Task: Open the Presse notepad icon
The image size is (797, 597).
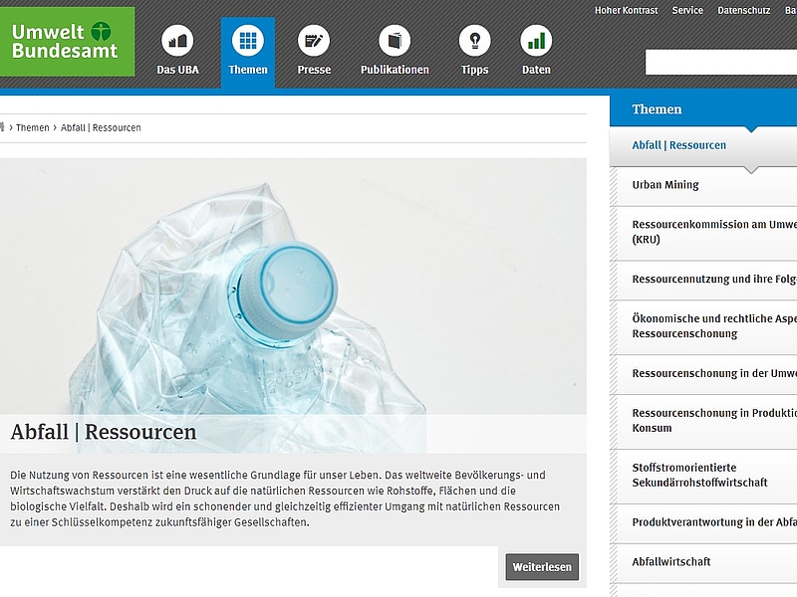Action: coord(314,41)
